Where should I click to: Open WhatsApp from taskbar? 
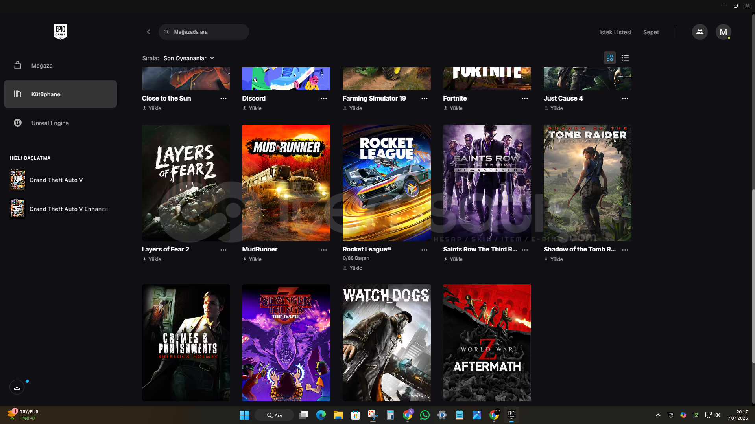(x=425, y=415)
